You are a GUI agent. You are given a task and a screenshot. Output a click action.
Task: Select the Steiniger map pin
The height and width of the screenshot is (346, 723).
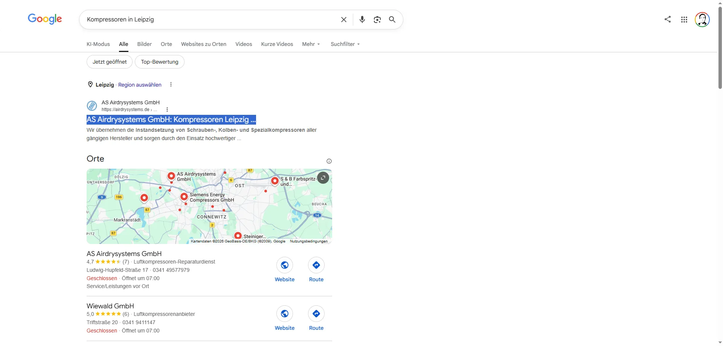point(238,236)
